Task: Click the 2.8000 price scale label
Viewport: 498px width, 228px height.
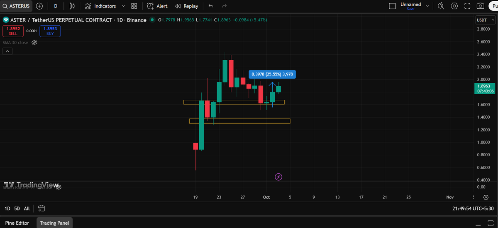Action: 483,29
